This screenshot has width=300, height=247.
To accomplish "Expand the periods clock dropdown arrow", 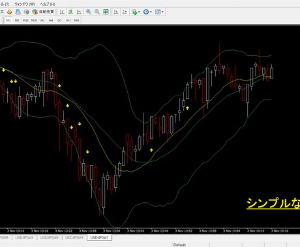I will click(151, 12).
